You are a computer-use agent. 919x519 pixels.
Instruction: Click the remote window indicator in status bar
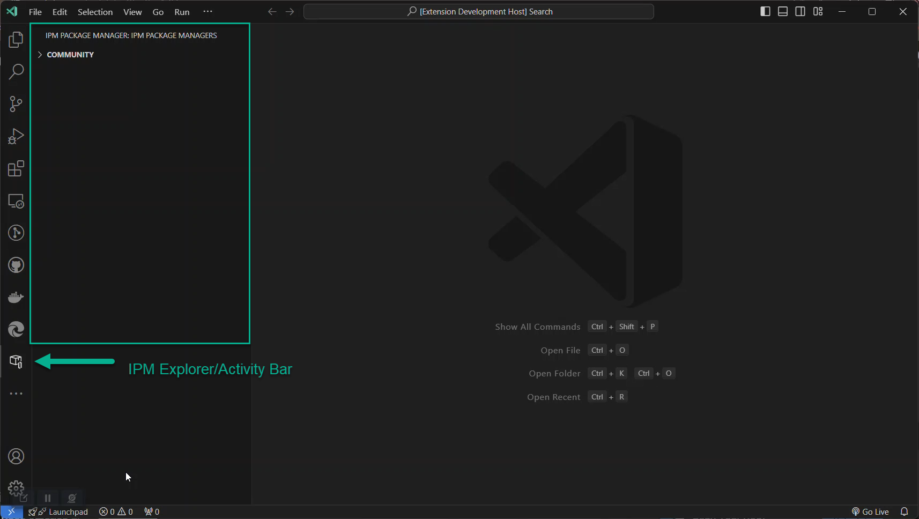click(x=11, y=512)
